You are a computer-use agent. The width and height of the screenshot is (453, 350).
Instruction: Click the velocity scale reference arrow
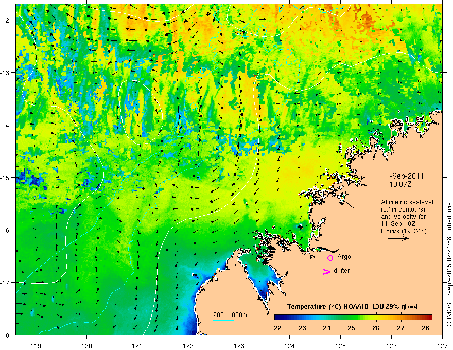pyautogui.click(x=398, y=238)
